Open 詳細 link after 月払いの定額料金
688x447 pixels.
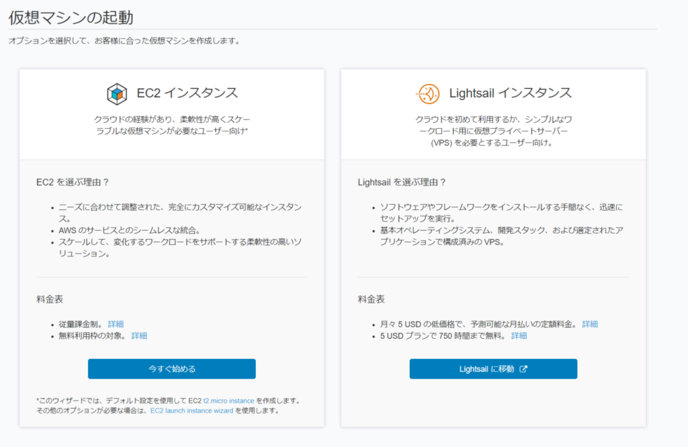pyautogui.click(x=590, y=324)
